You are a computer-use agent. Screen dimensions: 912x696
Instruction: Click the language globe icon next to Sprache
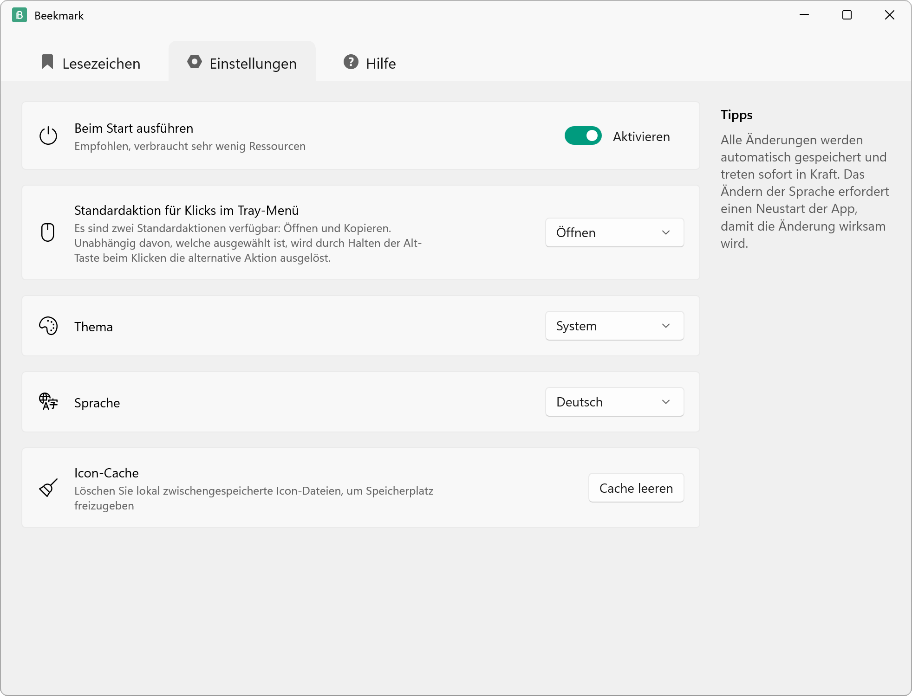(48, 402)
